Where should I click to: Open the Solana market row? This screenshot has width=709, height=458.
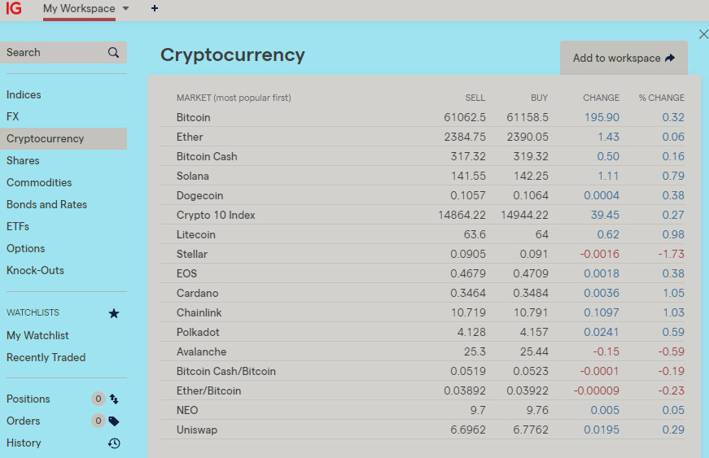(x=193, y=176)
